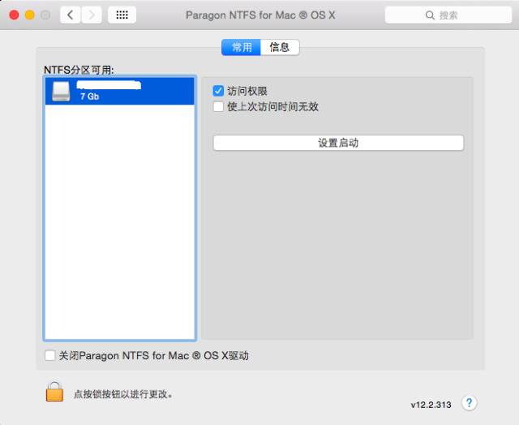Image resolution: width=519 pixels, height=425 pixels.
Task: Uncheck the 访问权限 checkbox
Action: [218, 92]
